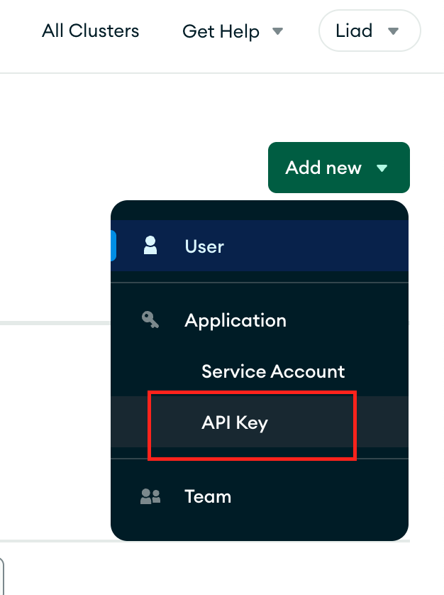Expand the Liad account dropdown

point(370,31)
